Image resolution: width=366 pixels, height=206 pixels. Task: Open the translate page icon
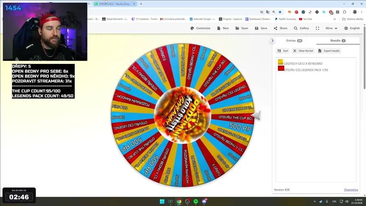(x=268, y=12)
